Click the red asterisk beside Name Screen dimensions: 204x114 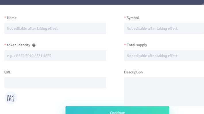click(x=5, y=18)
